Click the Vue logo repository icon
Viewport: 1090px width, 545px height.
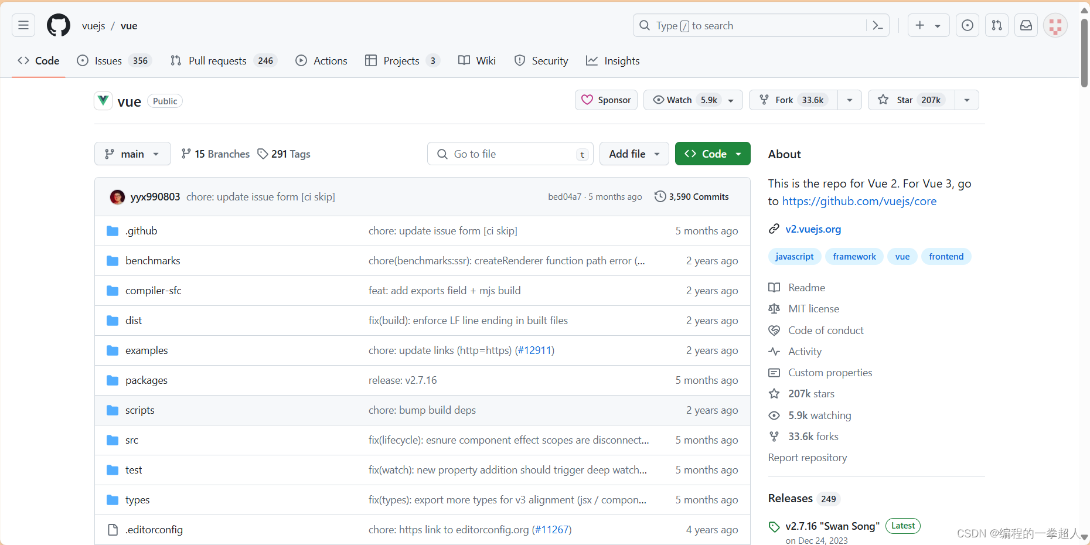(x=103, y=100)
